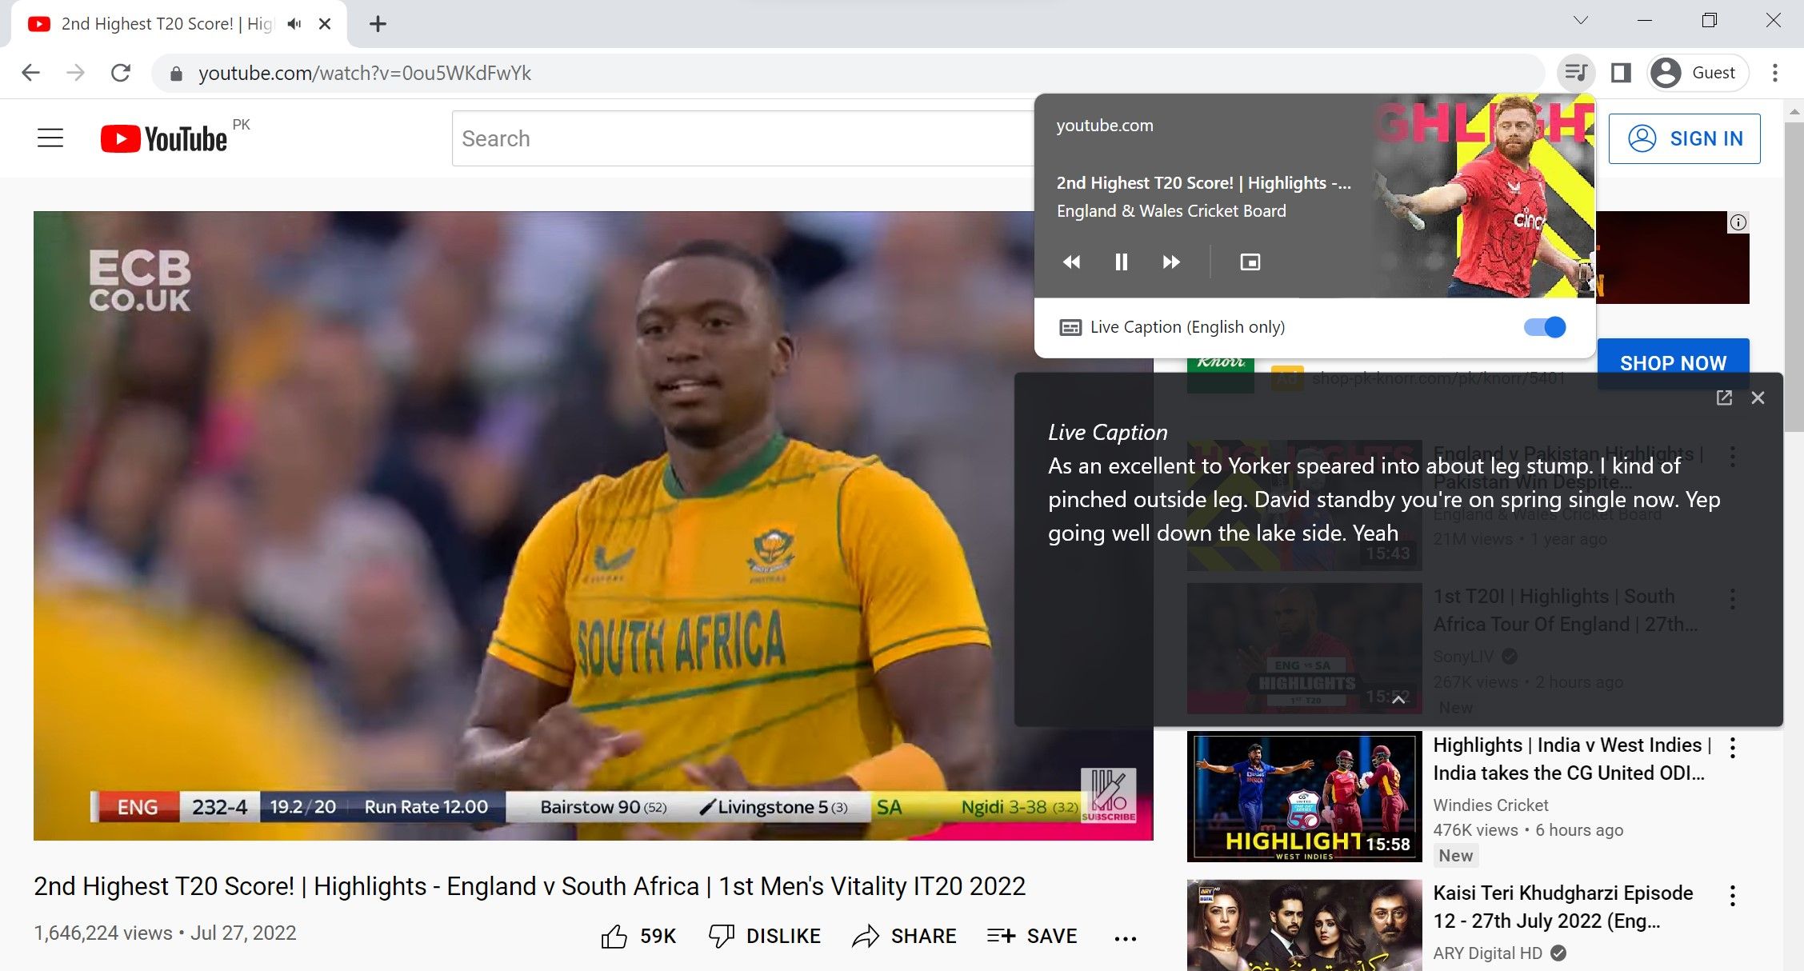The width and height of the screenshot is (1804, 971).
Task: Open more actions ellipsis under video
Action: pyautogui.click(x=1125, y=938)
